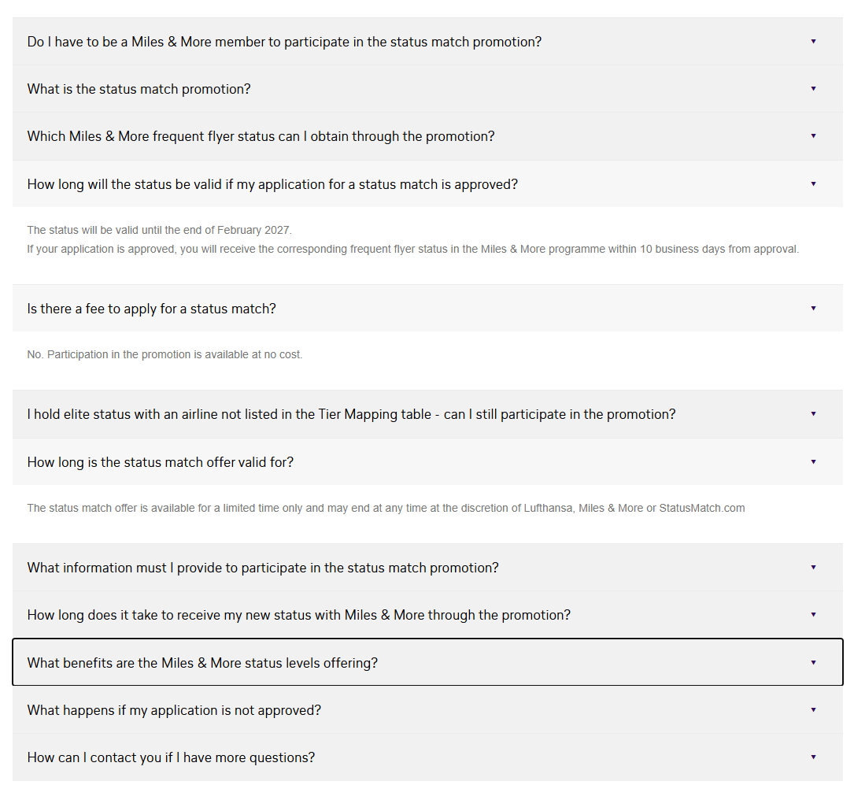Expand 'What benefits are the Miles & More status levels'
The height and width of the screenshot is (796, 854).
pos(202,663)
